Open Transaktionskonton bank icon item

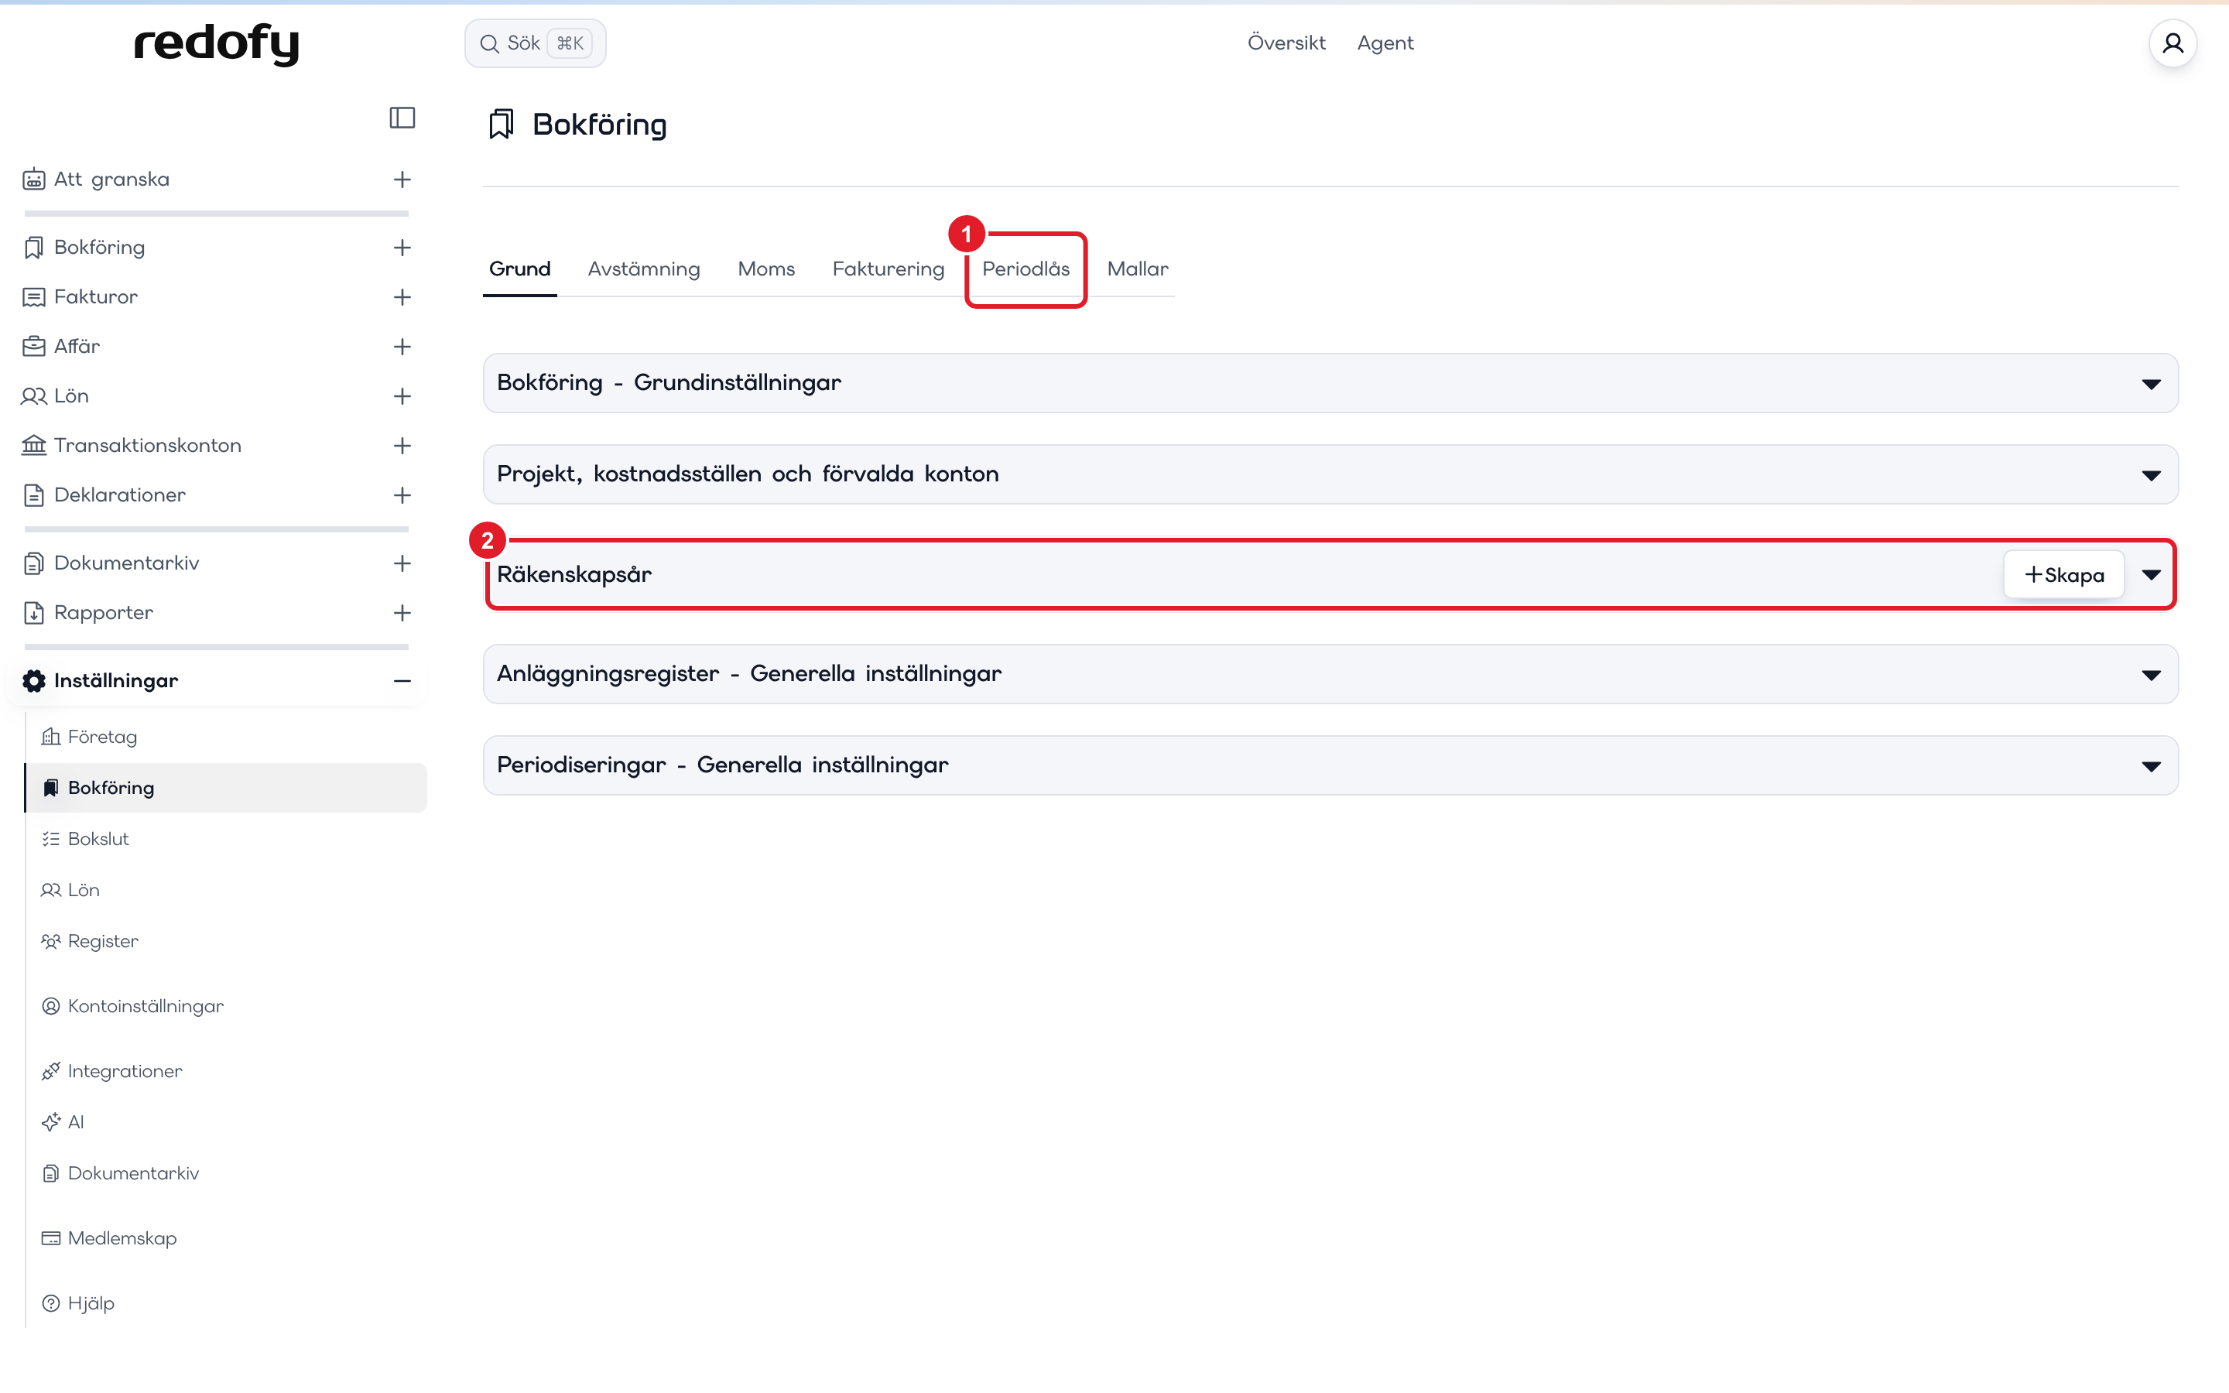coord(131,445)
